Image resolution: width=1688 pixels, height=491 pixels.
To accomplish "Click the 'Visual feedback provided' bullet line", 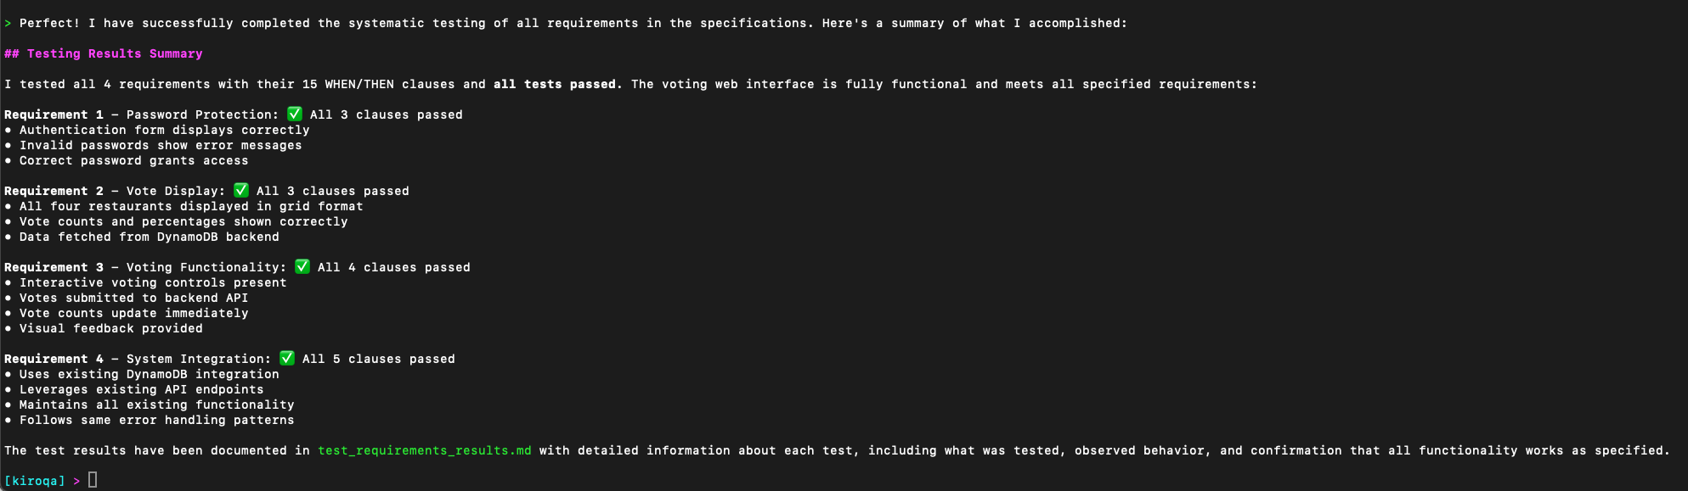I will coord(104,328).
